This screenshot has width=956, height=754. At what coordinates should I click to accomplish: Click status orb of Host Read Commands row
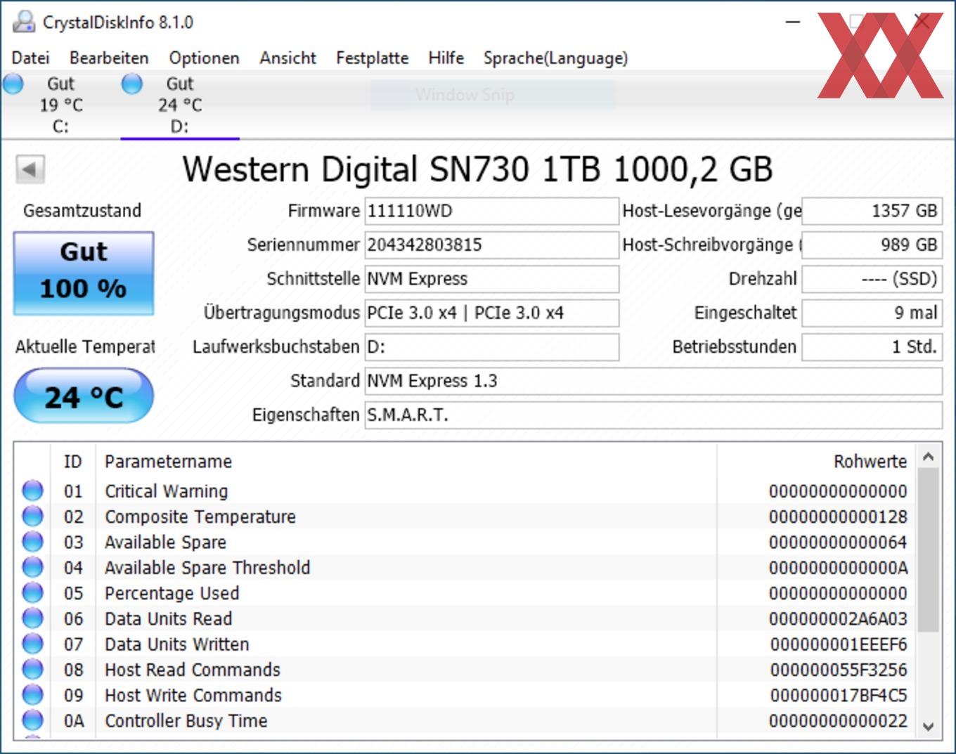(x=32, y=669)
